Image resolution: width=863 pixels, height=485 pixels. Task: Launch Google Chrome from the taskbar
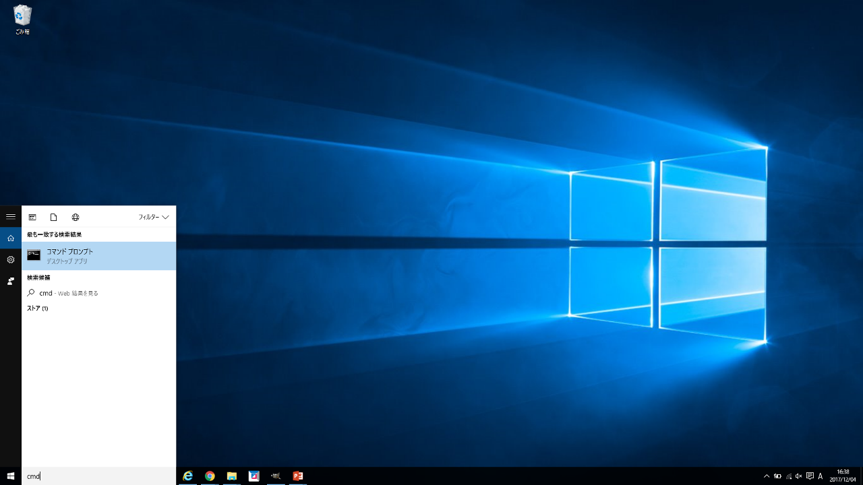click(x=210, y=476)
